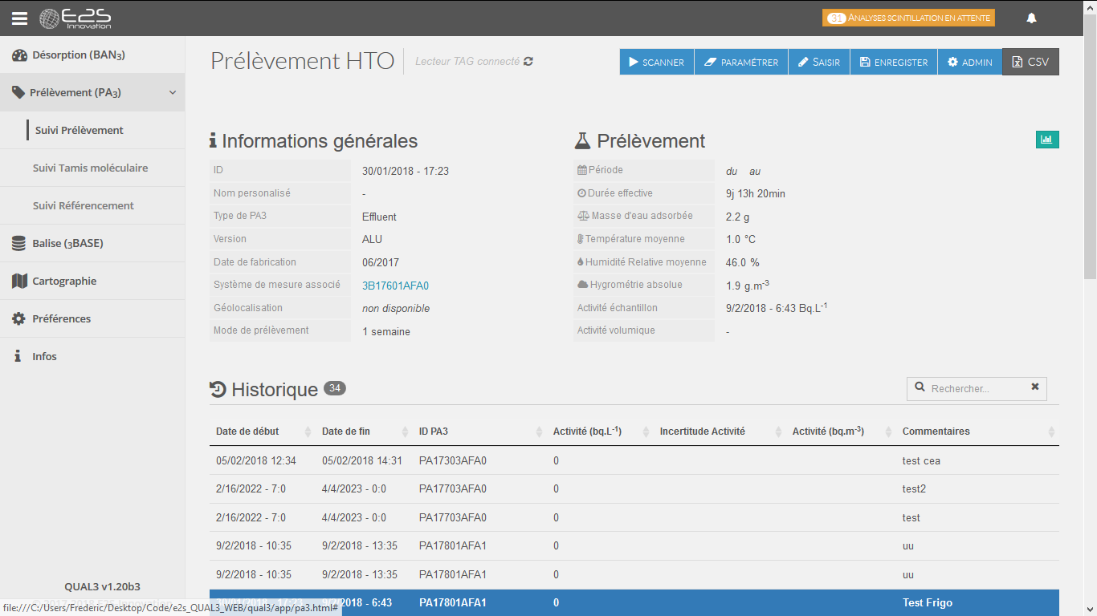Click the Préférences gear icon
Viewport: 1097px width, 616px height.
(18, 319)
